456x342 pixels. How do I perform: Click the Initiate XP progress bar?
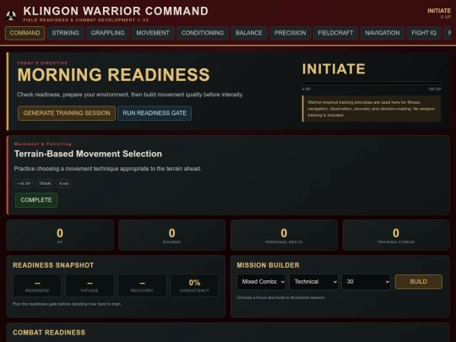point(372,83)
